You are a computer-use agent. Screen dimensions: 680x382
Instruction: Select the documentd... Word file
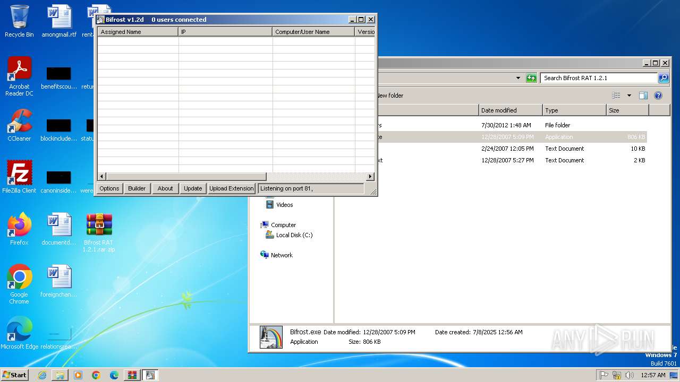pyautogui.click(x=59, y=229)
